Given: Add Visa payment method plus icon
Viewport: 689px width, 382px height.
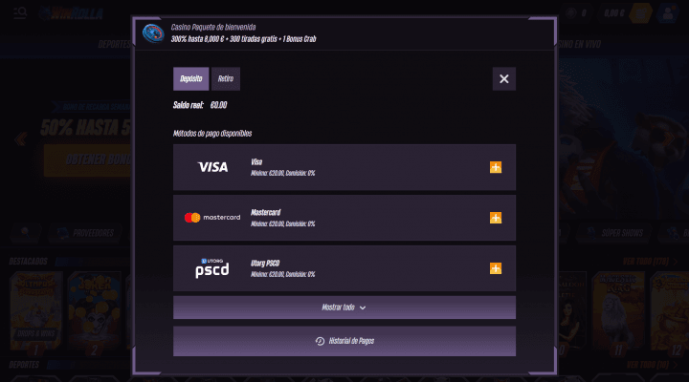Looking at the screenshot, I should [x=496, y=167].
